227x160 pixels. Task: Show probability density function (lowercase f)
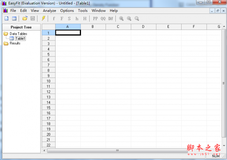coord(54,19)
